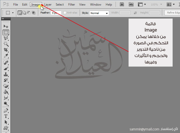Select the Eraser tool

6,86
